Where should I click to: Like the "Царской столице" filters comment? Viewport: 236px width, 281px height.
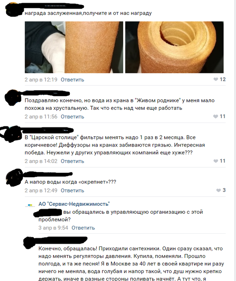219,161
